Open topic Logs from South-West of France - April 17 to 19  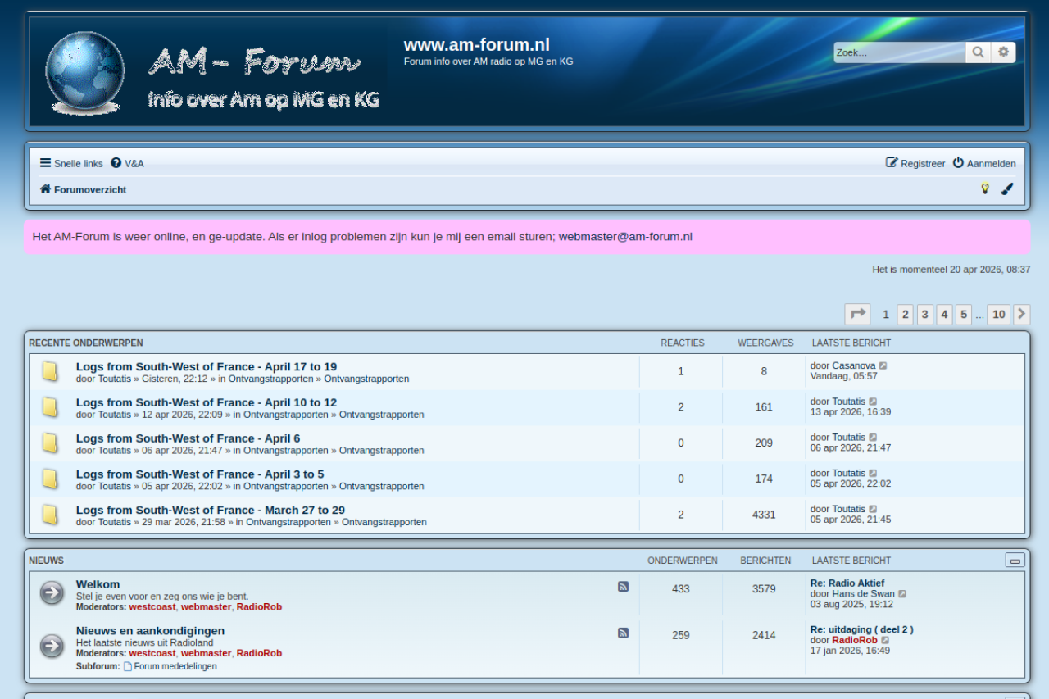point(207,366)
